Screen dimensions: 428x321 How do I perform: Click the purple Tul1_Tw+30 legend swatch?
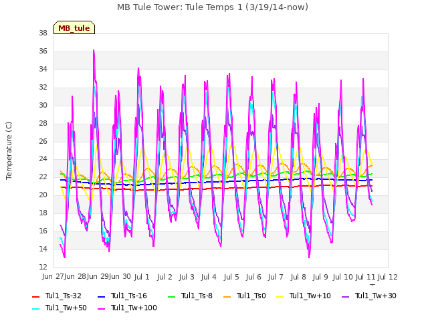tap(345, 296)
